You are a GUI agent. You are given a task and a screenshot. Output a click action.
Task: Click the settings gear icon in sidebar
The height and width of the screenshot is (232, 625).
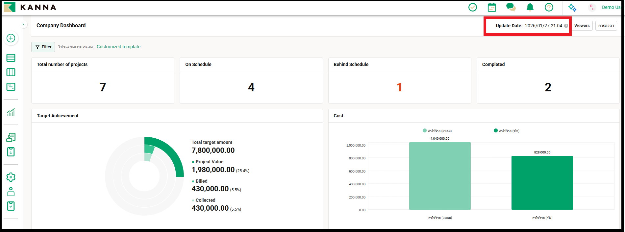pos(11,177)
